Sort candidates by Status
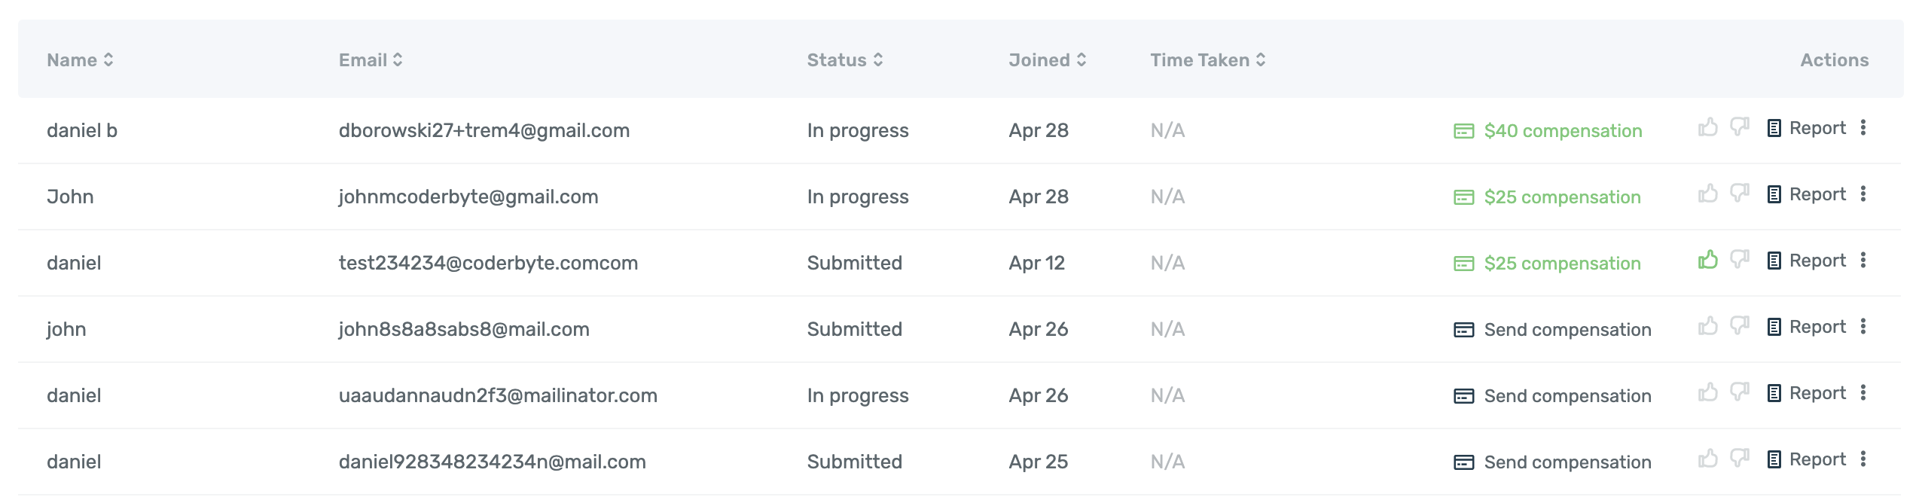Screen dimensions: 1922x497 845,60
